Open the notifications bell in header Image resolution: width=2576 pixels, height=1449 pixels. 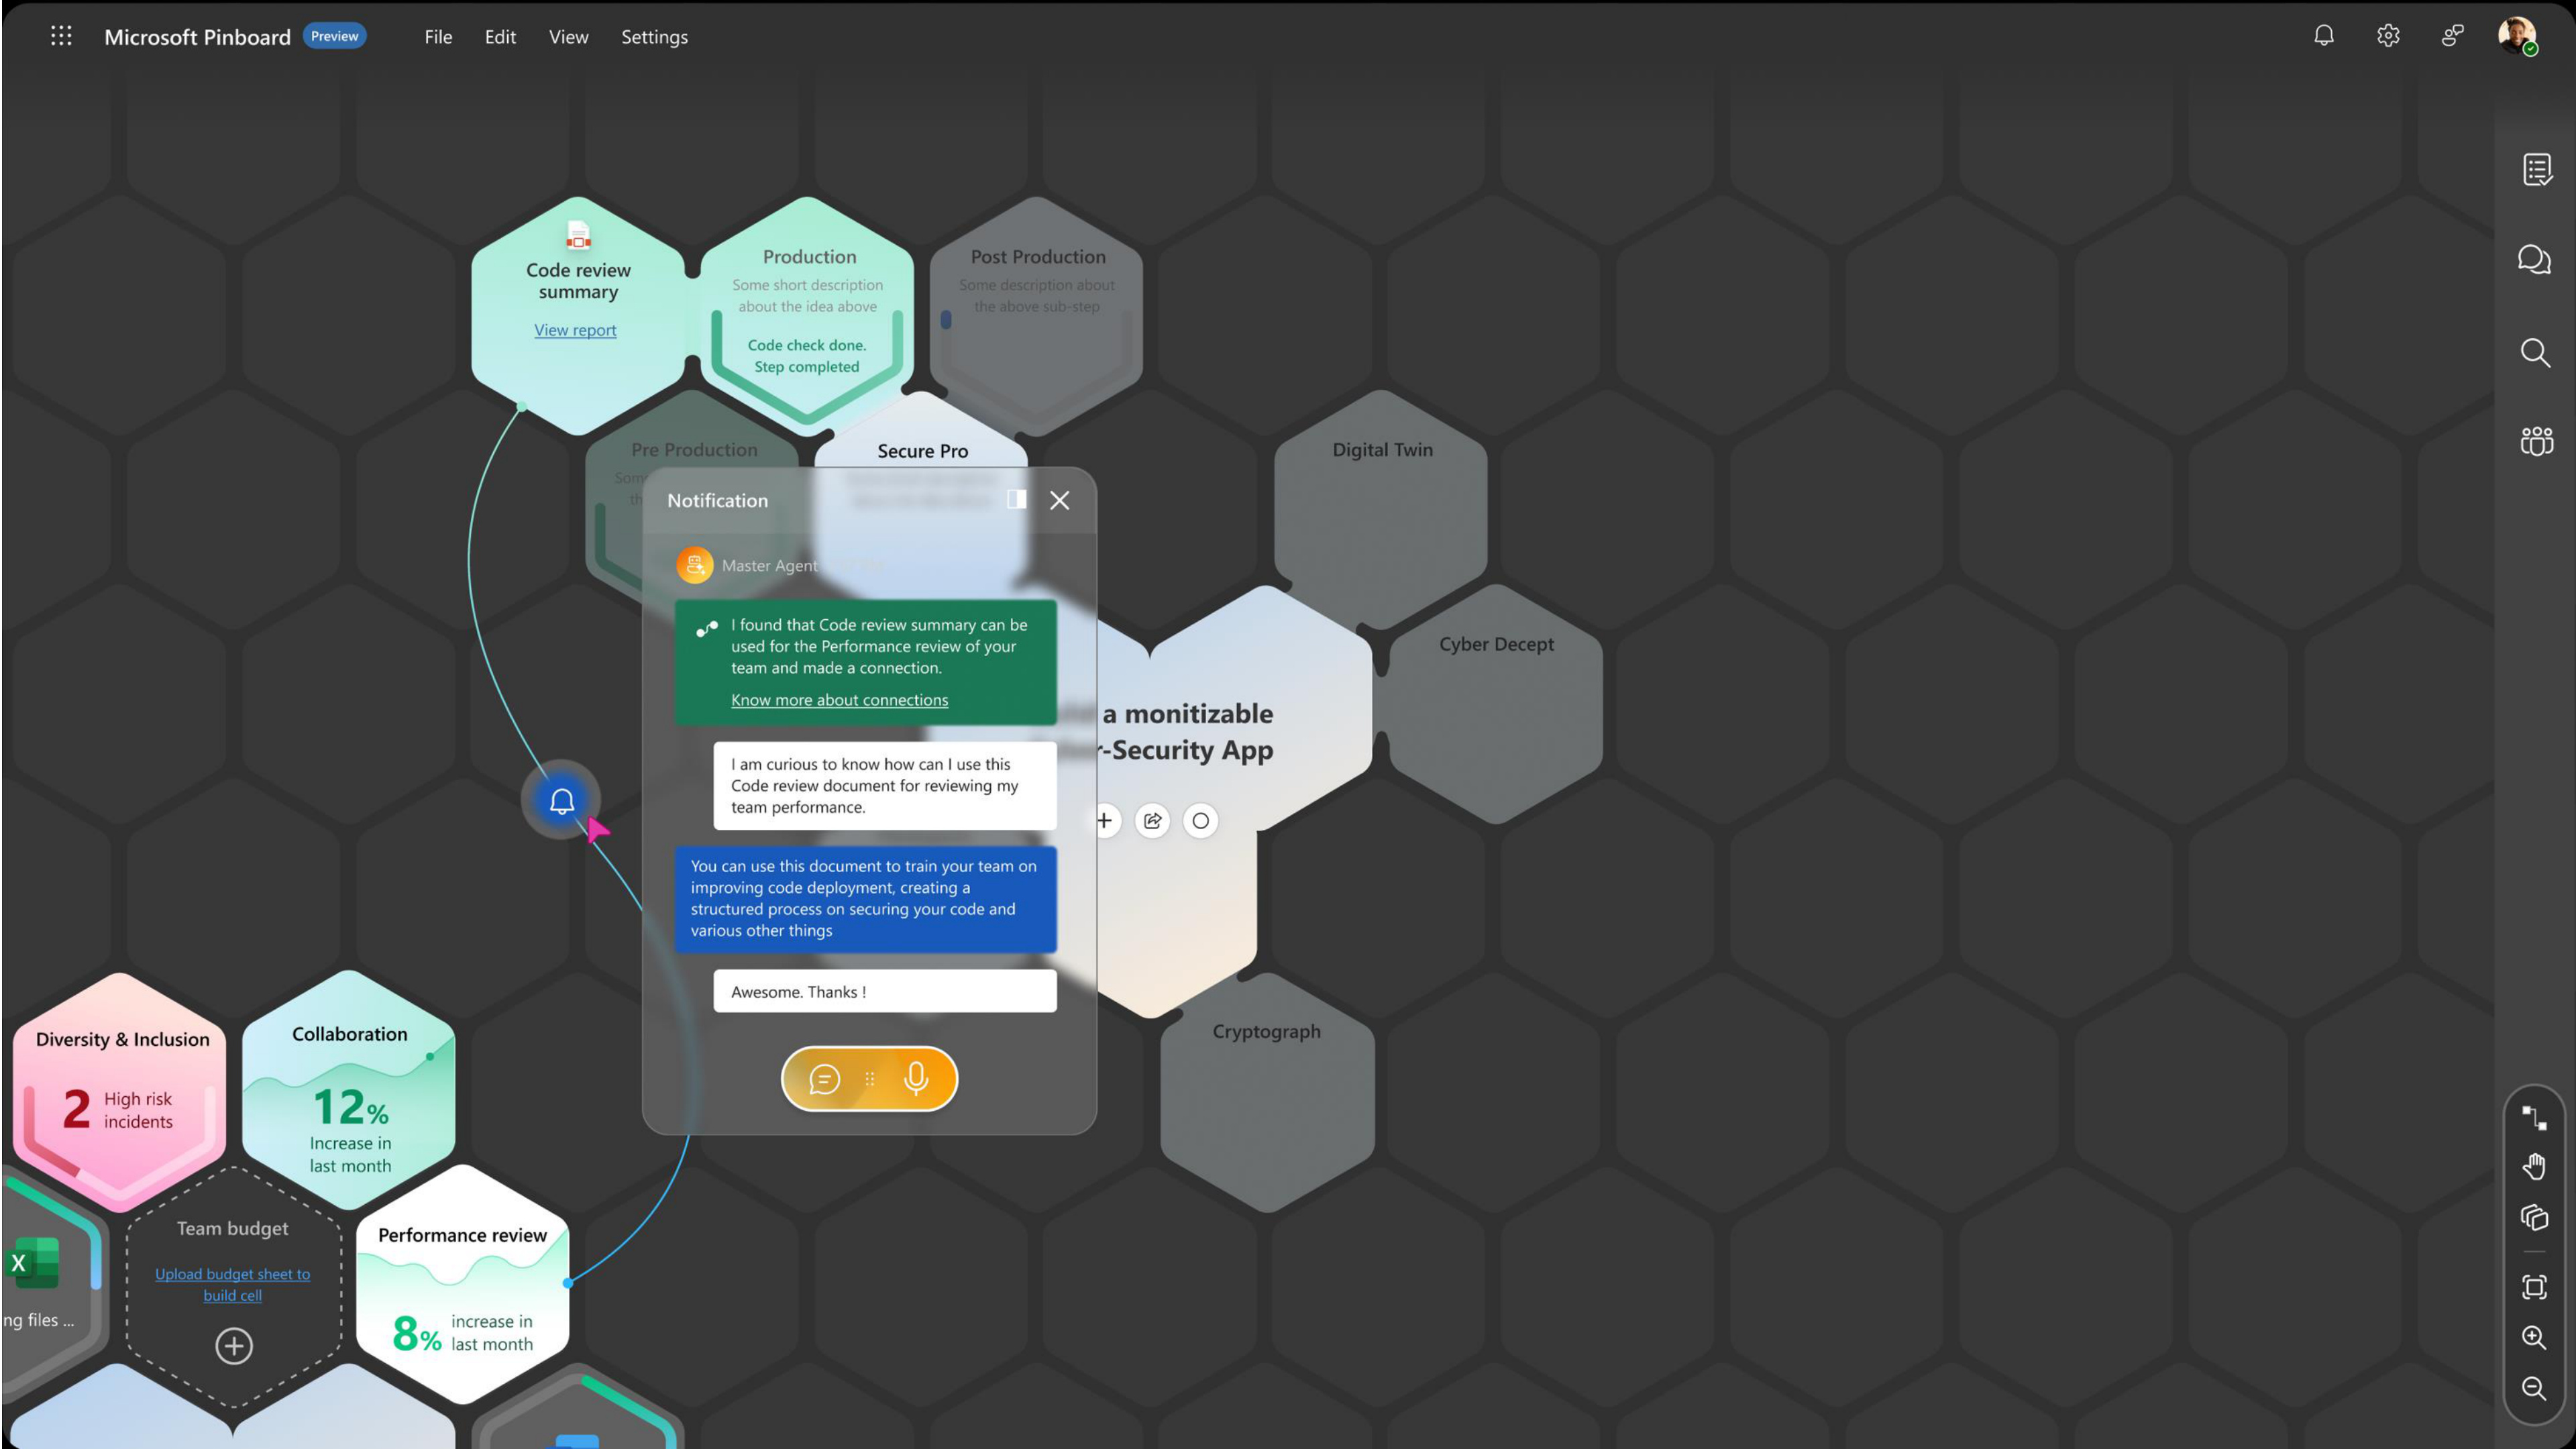[2324, 36]
